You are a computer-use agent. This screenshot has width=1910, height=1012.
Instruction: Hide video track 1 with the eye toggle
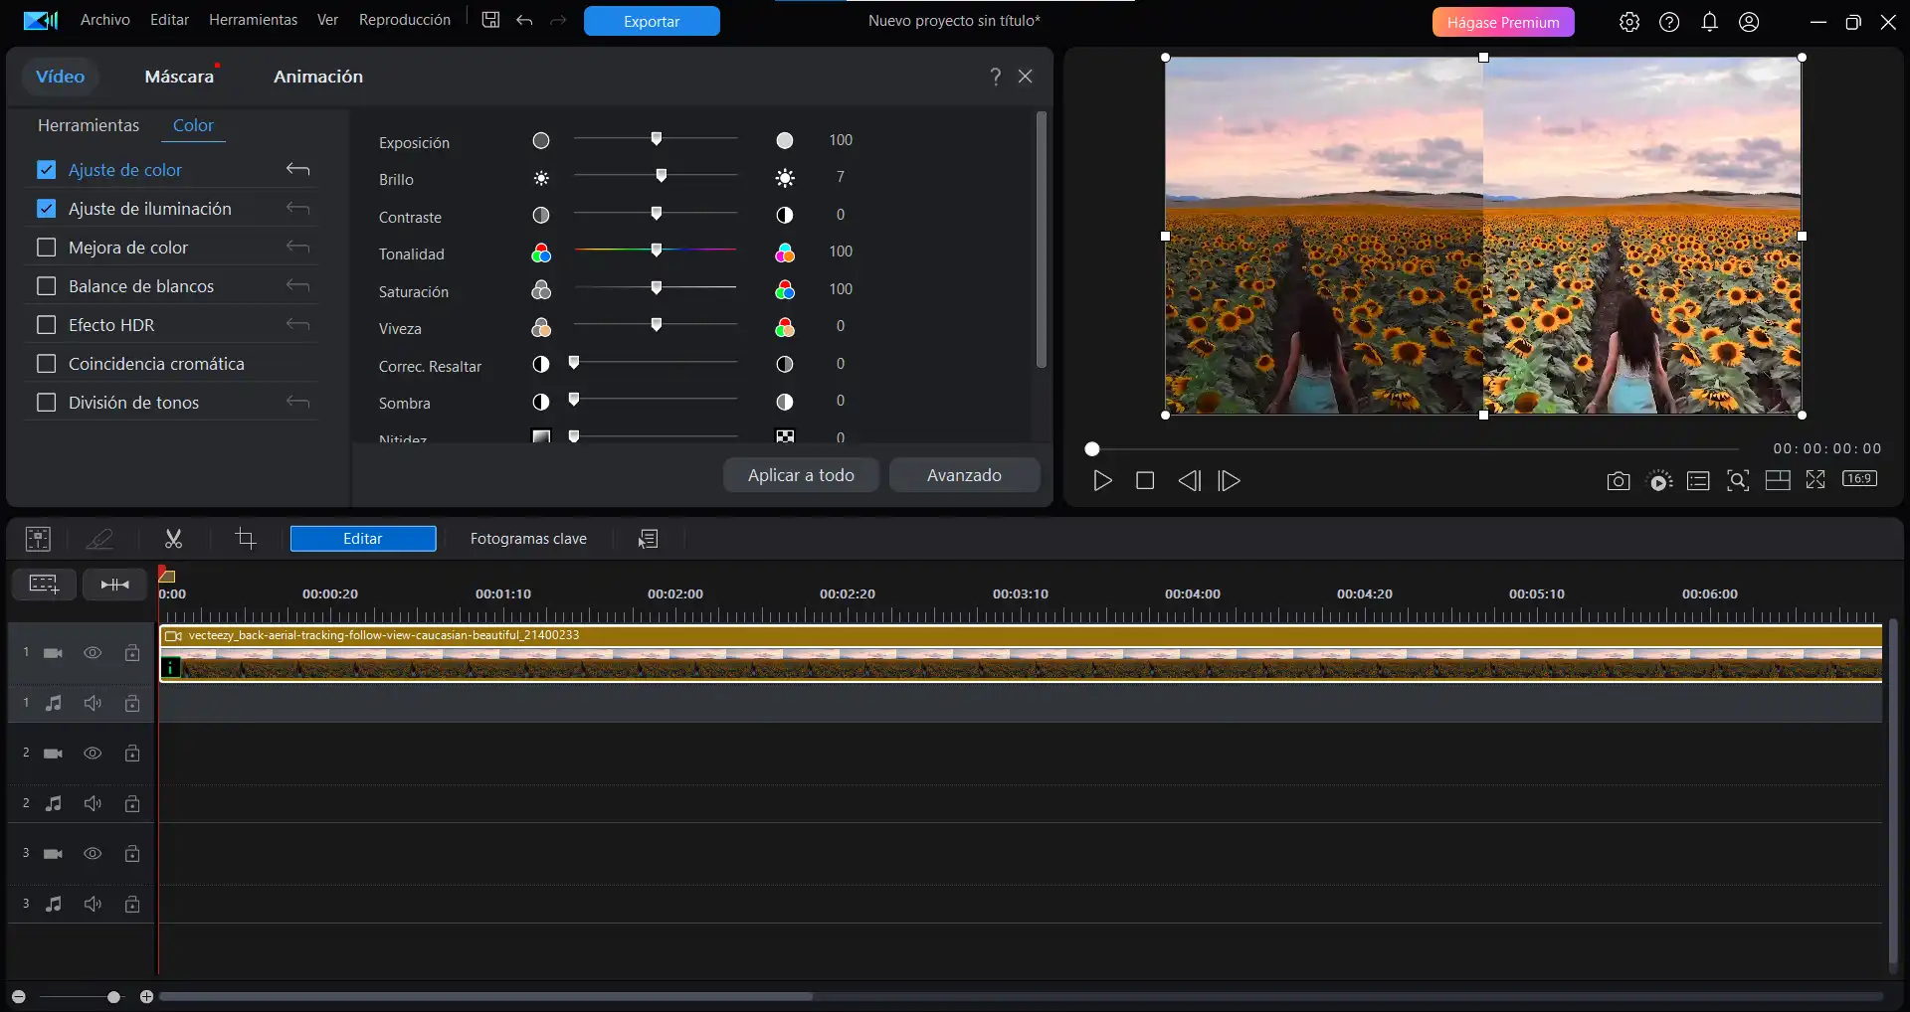pos(93,653)
